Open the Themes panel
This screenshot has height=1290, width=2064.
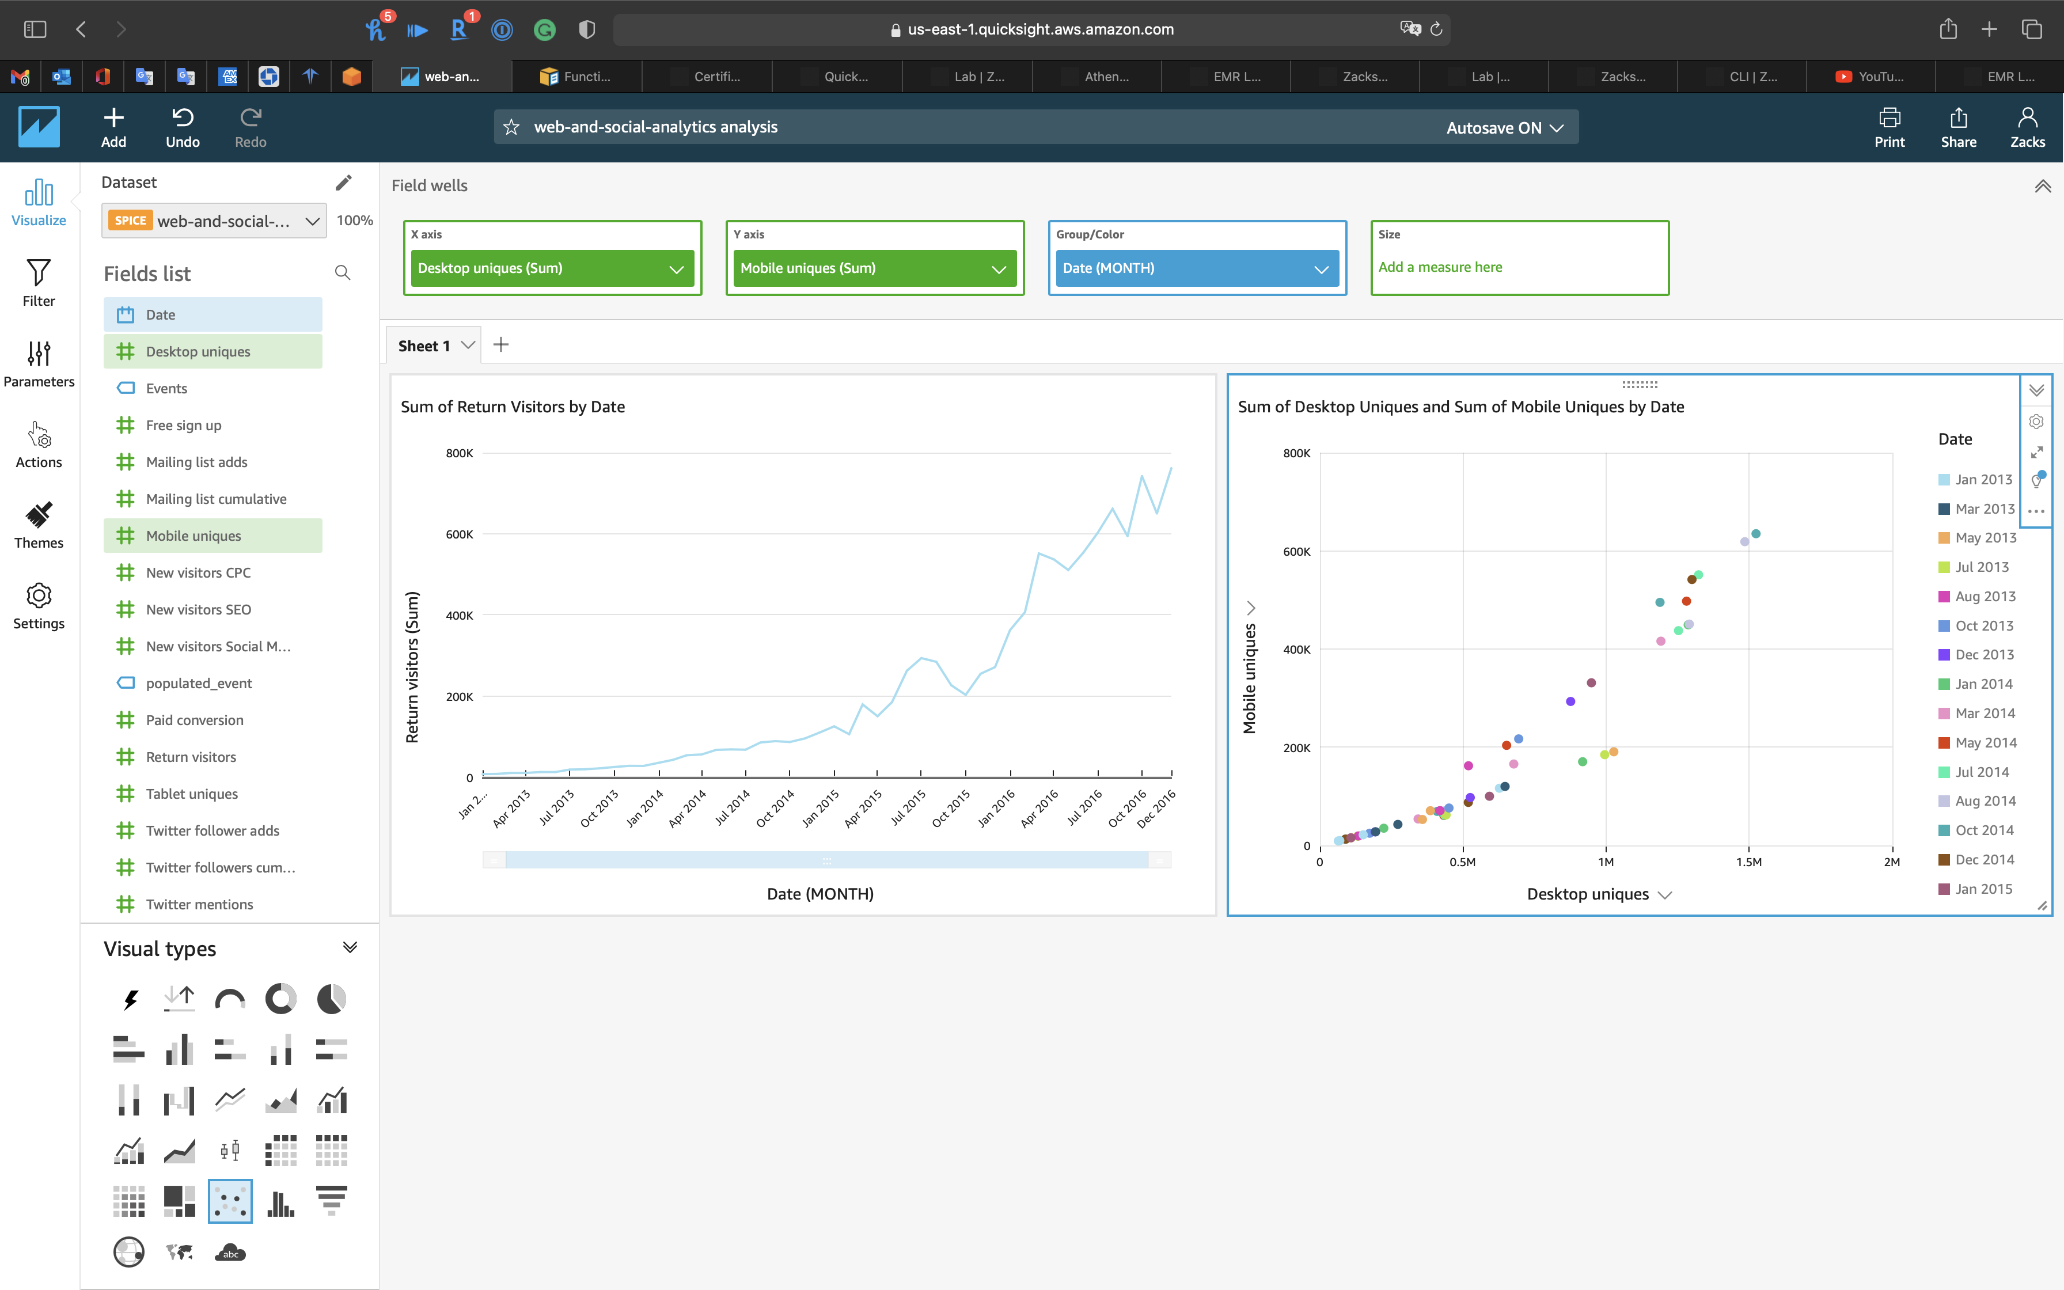click(39, 525)
